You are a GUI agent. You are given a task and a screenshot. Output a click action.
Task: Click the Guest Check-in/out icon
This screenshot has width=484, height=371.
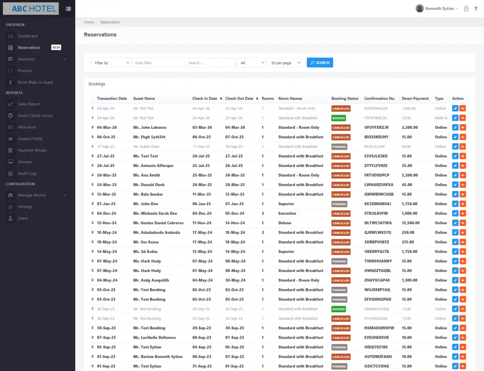click(x=11, y=116)
